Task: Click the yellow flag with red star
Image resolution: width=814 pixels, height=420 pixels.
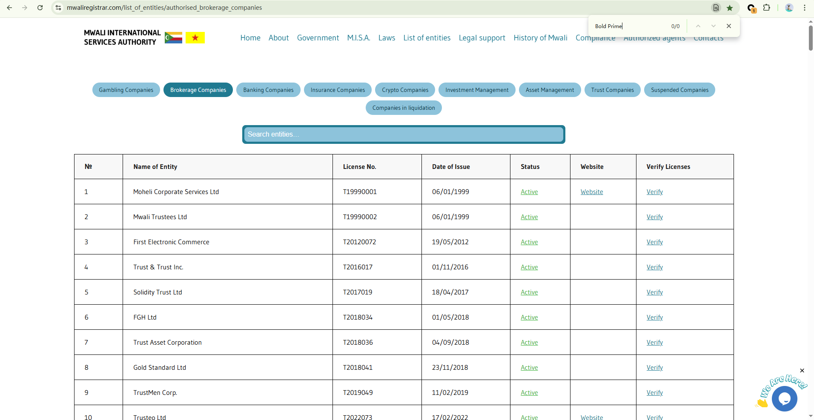Action: 195,38
